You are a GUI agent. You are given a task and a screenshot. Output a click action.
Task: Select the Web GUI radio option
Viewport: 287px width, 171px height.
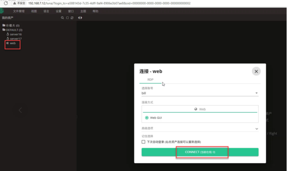[147, 117]
